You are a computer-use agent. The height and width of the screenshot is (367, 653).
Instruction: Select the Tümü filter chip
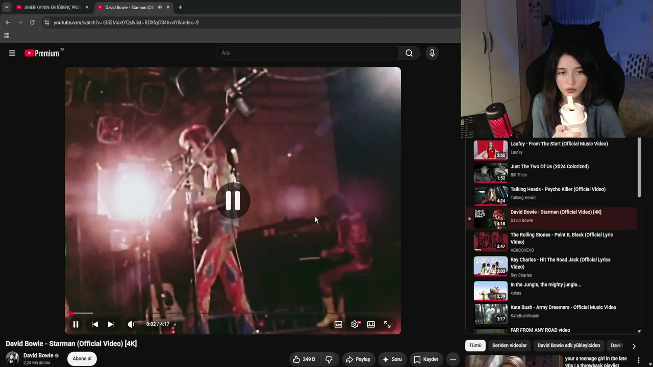coord(475,346)
